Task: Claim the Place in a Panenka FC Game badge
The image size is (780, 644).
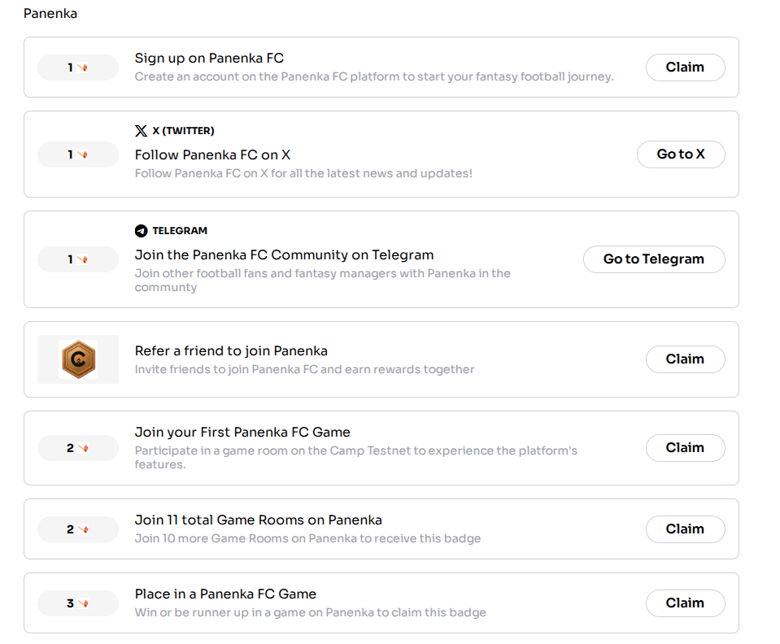Action: point(685,603)
